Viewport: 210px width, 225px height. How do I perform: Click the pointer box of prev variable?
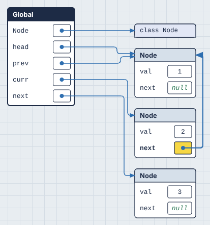pos(62,63)
